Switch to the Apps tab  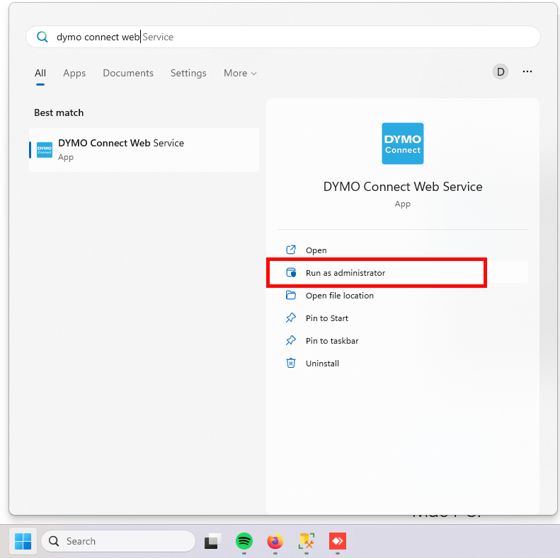(74, 73)
